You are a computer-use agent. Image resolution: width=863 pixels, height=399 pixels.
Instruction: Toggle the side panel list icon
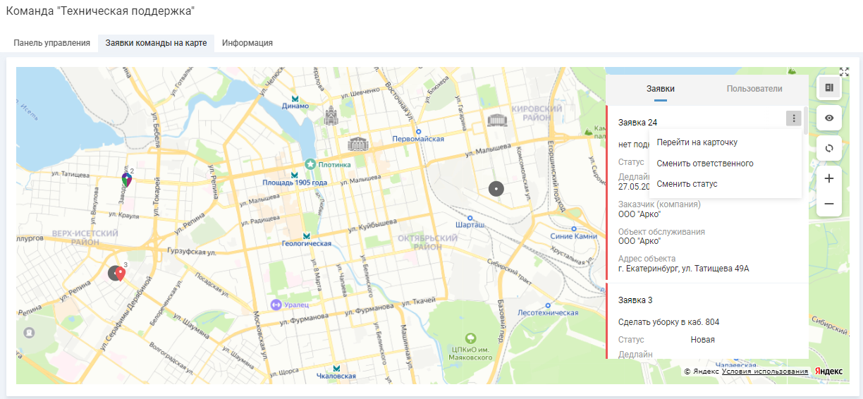coord(829,87)
